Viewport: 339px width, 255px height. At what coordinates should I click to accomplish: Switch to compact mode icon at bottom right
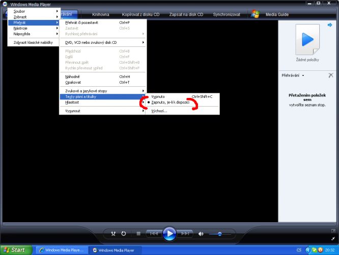tap(333, 239)
